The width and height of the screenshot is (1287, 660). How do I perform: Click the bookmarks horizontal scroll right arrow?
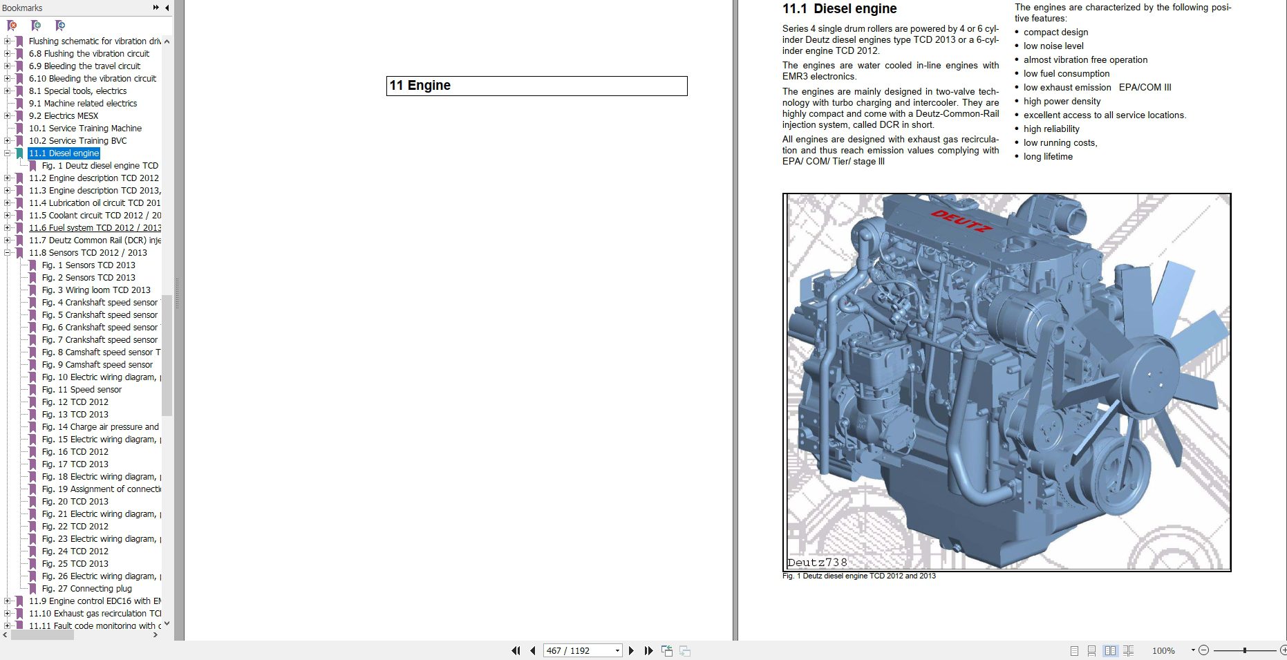(155, 634)
